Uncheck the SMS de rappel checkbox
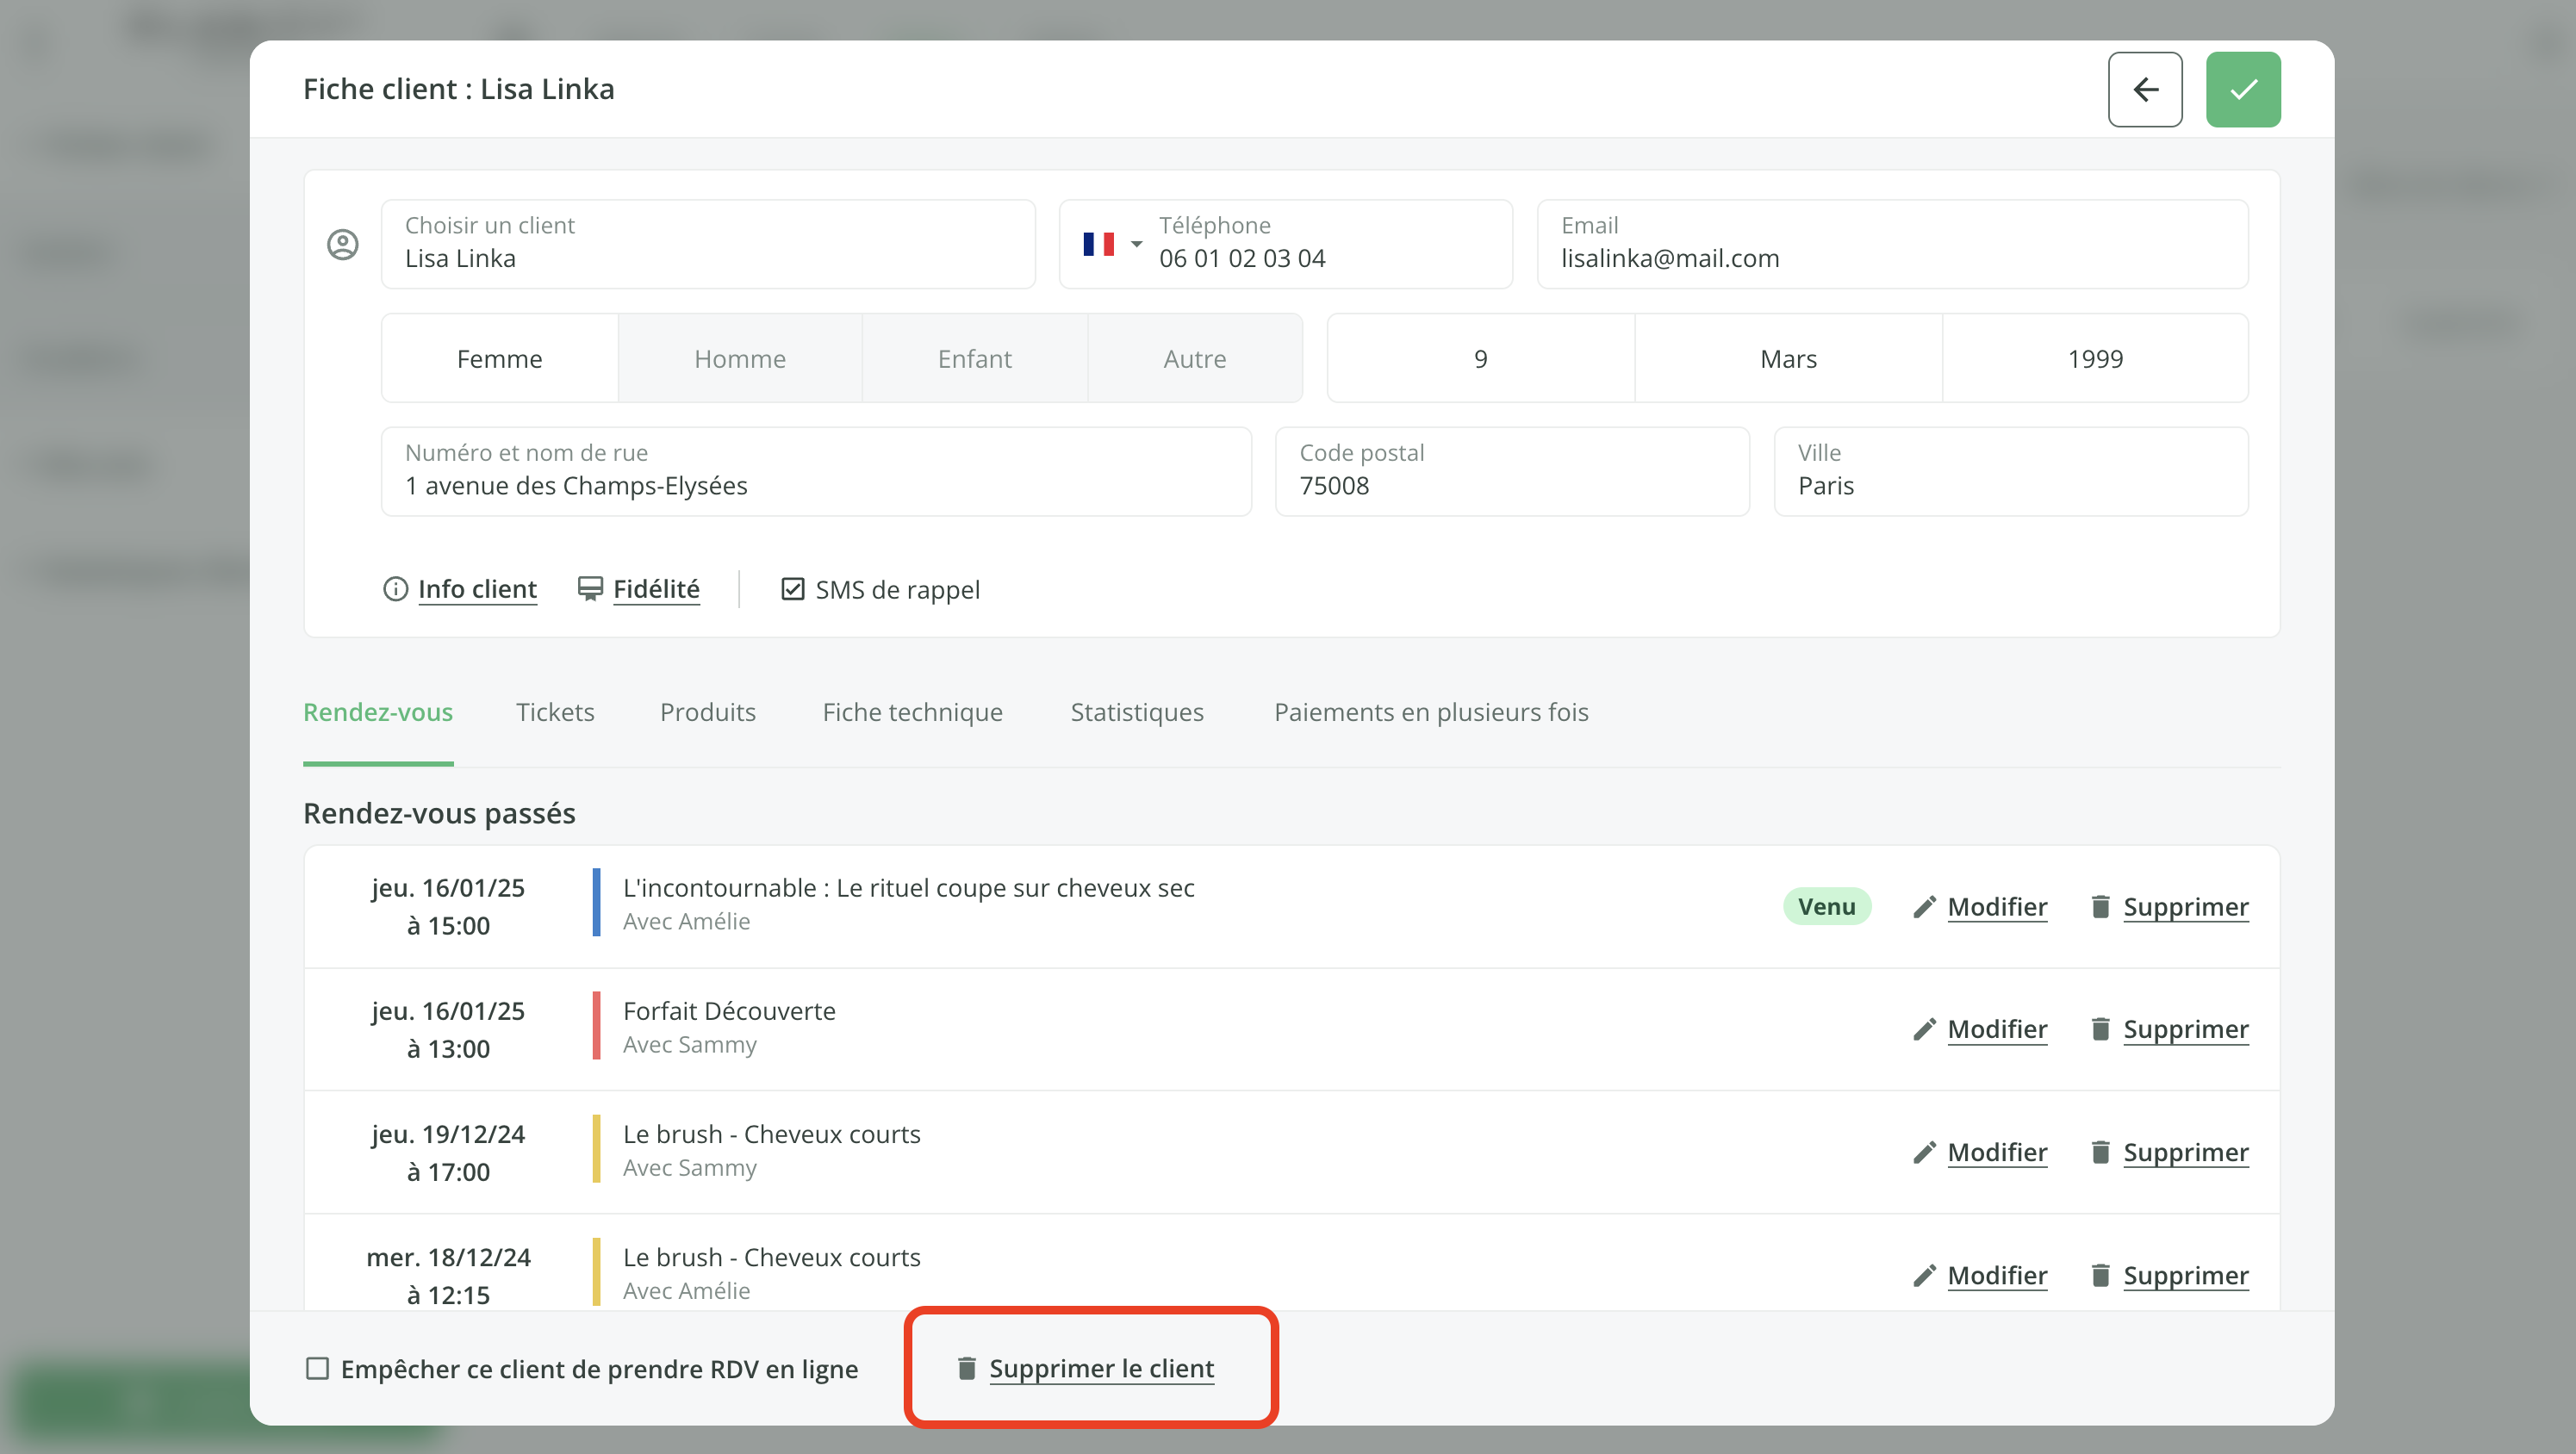The width and height of the screenshot is (2576, 1454). coord(792,589)
